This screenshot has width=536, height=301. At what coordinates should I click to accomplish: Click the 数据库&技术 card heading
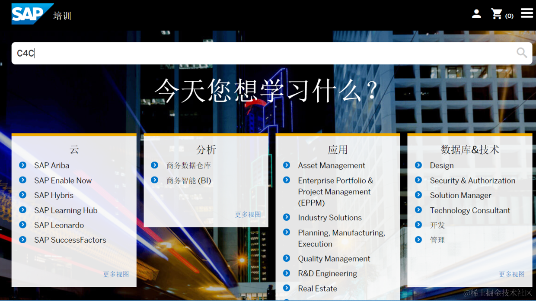click(470, 149)
